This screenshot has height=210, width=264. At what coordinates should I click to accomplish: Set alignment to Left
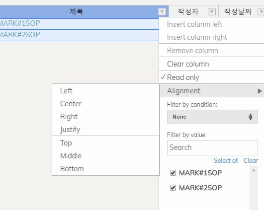click(x=105, y=91)
